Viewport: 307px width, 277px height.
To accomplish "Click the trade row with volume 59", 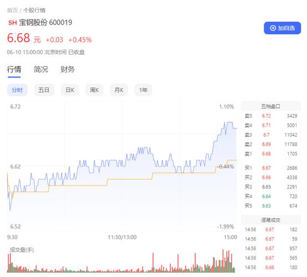I will click(271, 239).
